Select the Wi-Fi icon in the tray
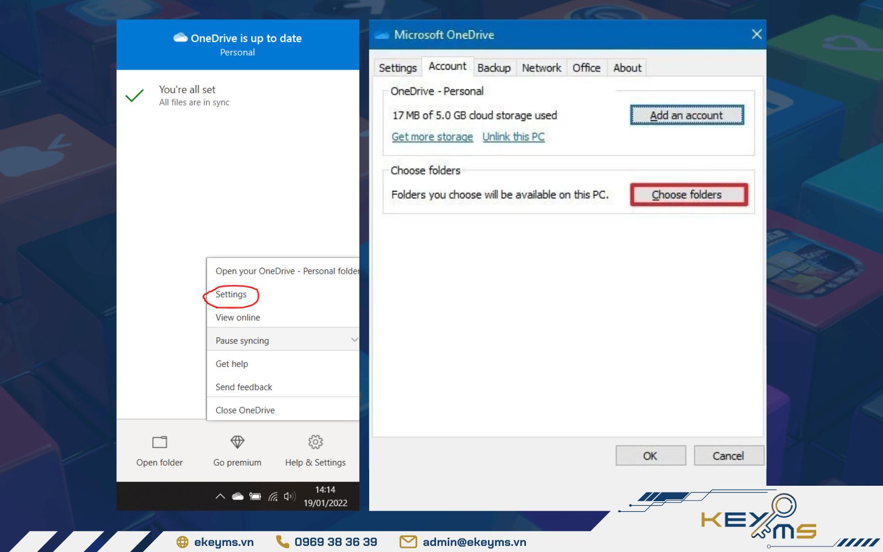 pyautogui.click(x=274, y=496)
